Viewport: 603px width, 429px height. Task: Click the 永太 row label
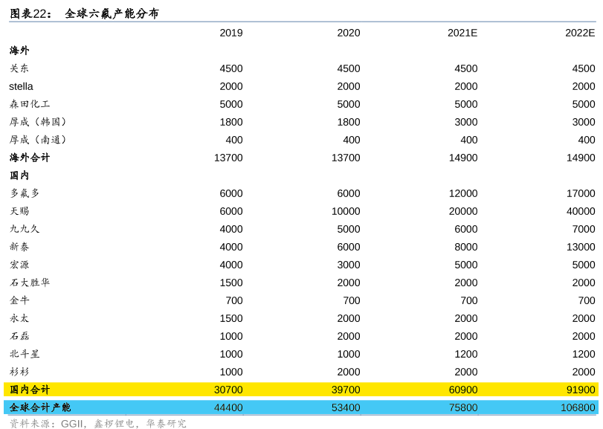(19, 318)
